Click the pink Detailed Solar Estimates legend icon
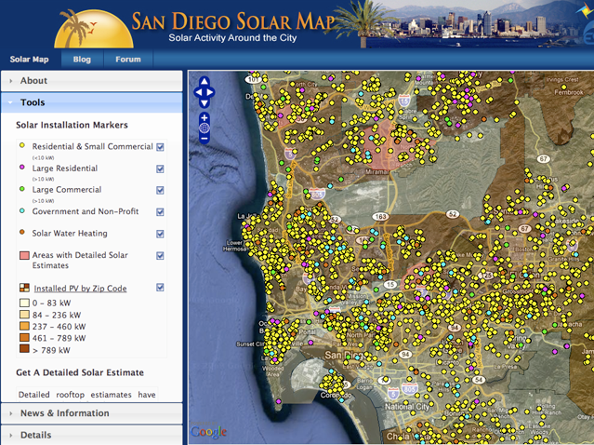This screenshot has height=445, width=594. pos(24,255)
